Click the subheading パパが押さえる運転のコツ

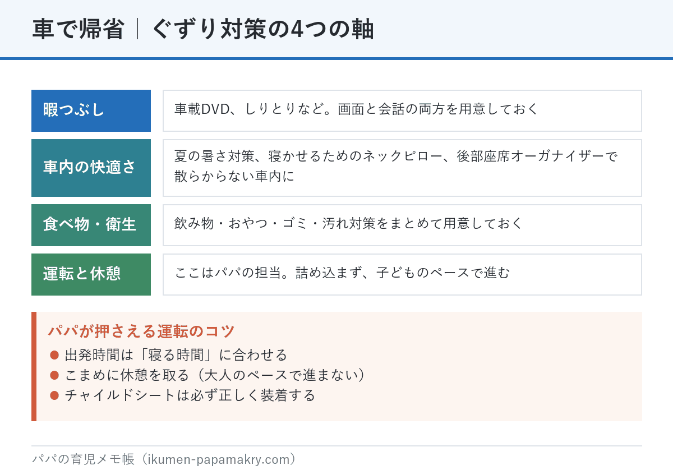(x=141, y=331)
